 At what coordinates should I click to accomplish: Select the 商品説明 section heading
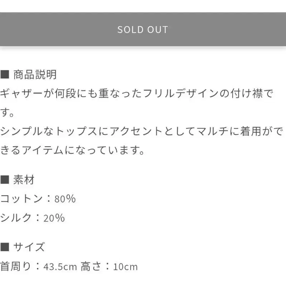tap(35, 75)
